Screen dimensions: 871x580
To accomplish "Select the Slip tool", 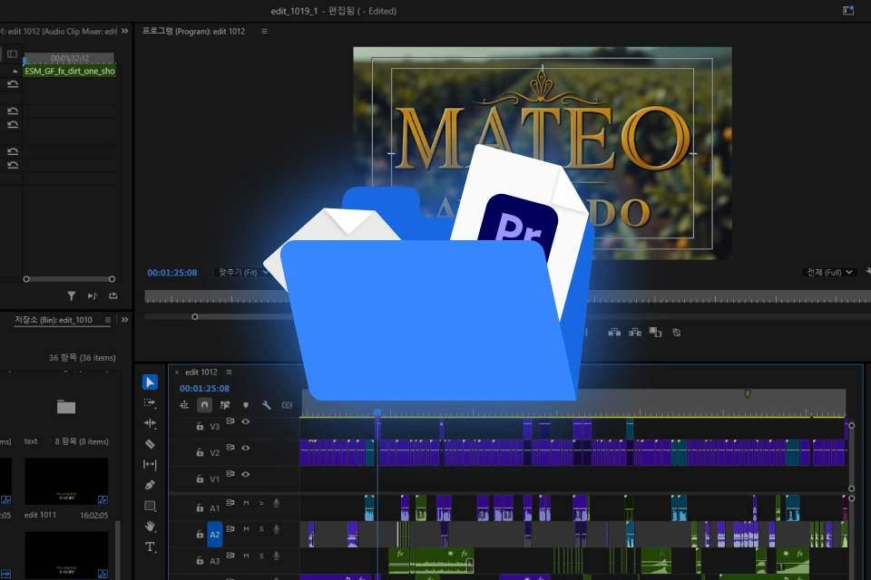I will (150, 464).
